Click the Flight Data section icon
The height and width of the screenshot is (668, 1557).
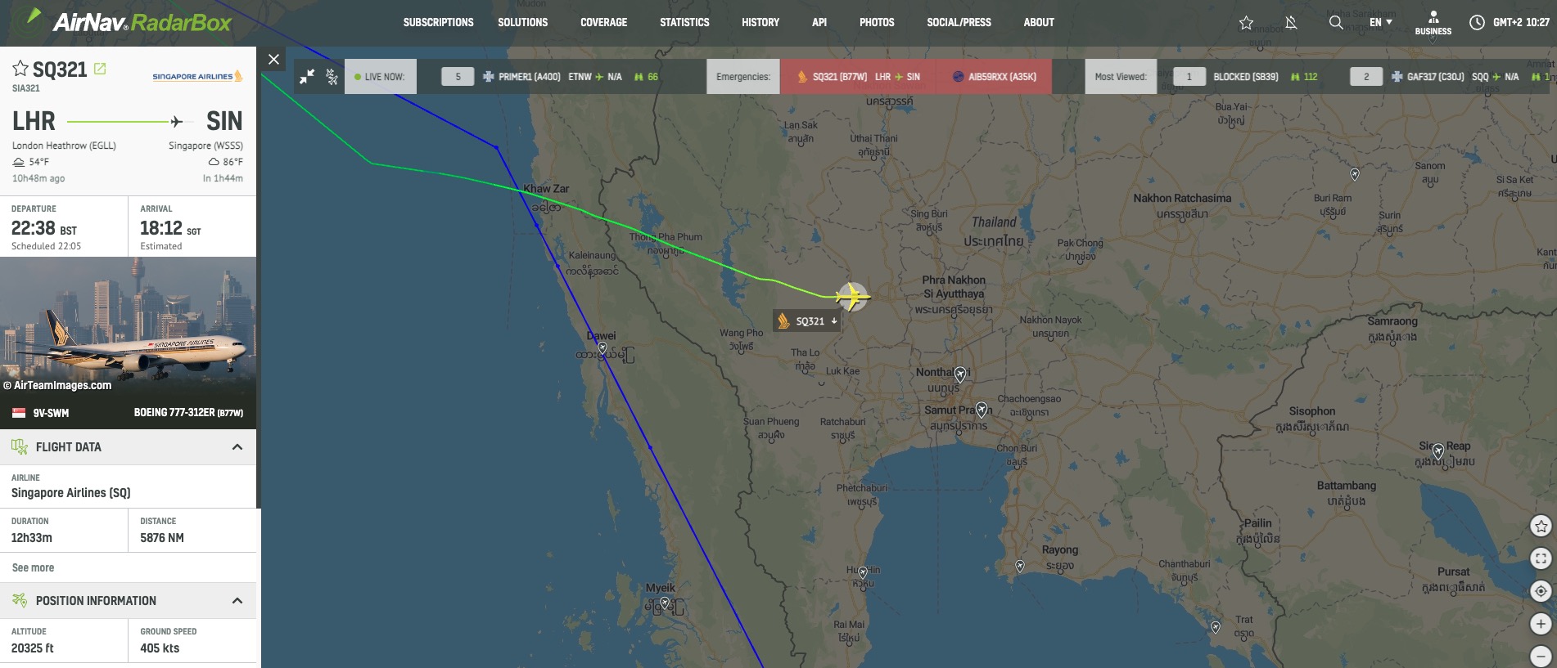pos(20,446)
